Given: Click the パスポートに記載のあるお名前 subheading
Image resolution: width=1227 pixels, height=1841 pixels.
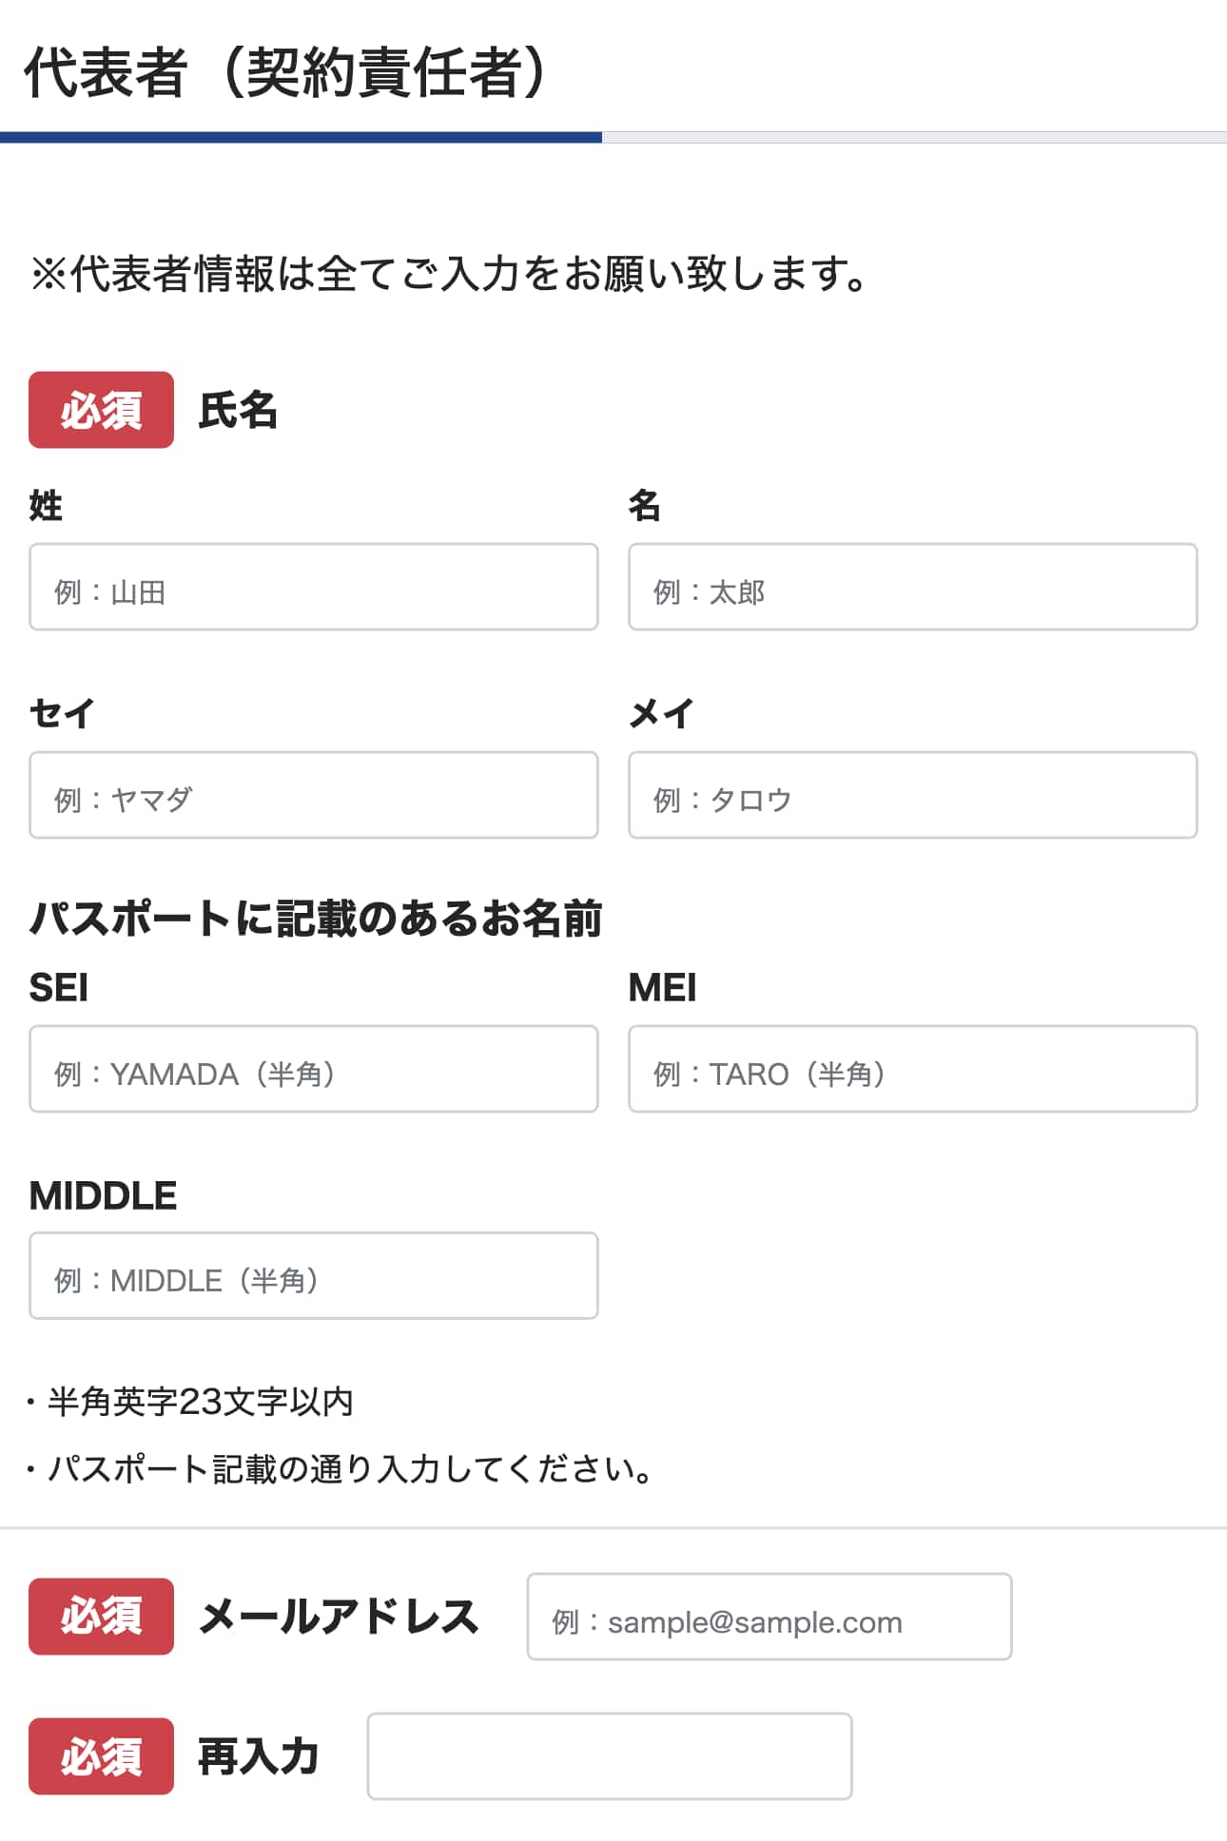Looking at the screenshot, I should [316, 919].
